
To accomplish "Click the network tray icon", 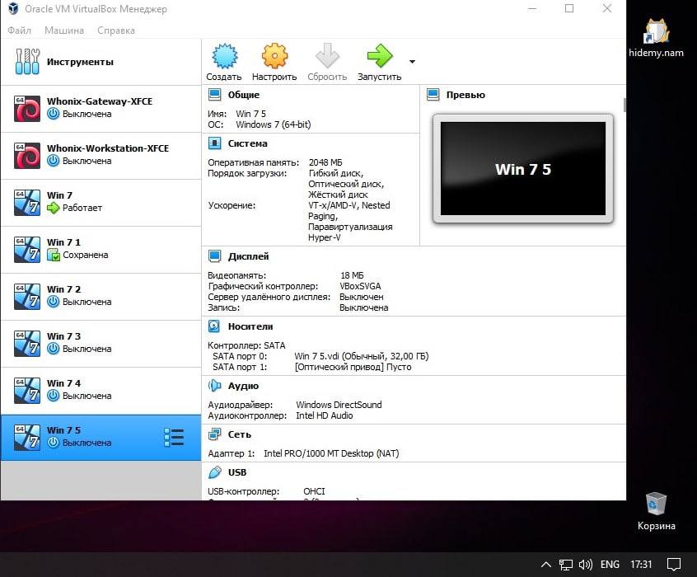I will pos(565,565).
